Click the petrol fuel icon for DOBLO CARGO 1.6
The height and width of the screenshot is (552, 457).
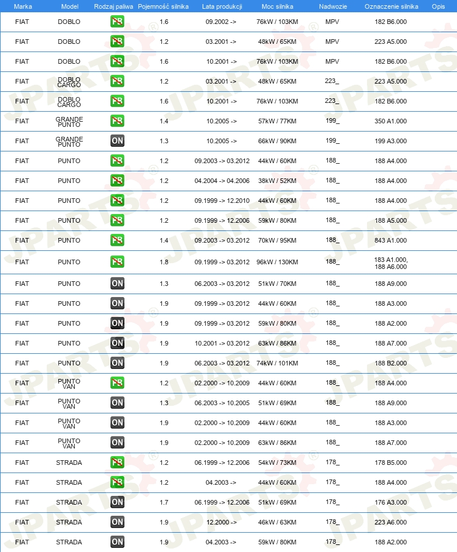coord(117,101)
